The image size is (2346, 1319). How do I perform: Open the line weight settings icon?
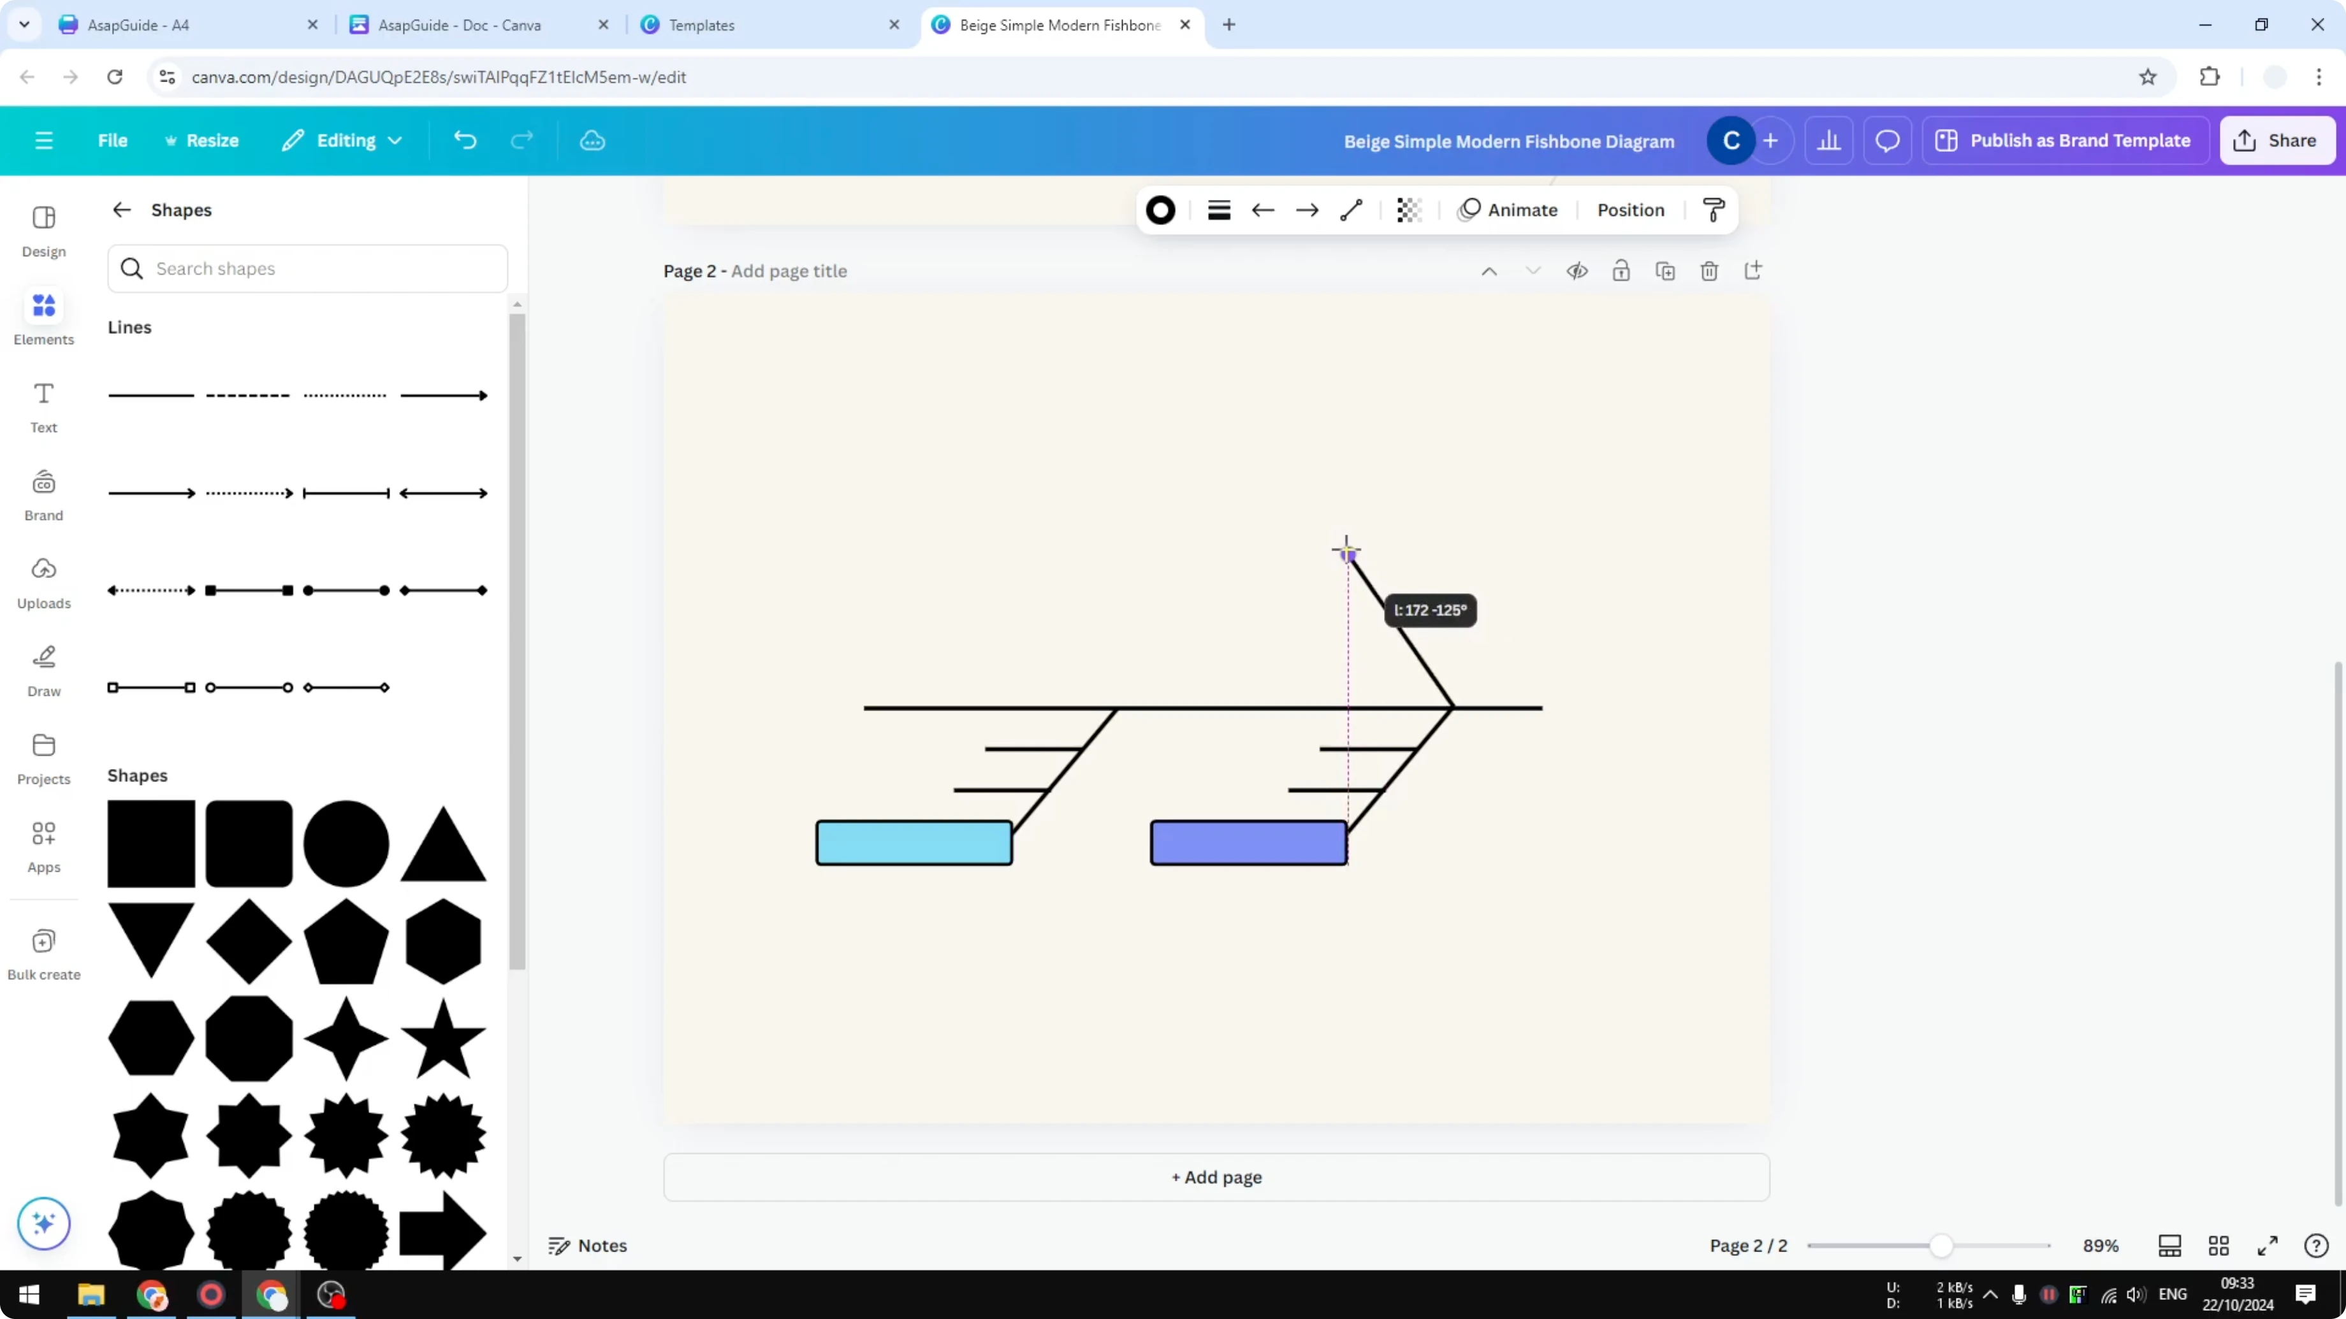tap(1218, 210)
